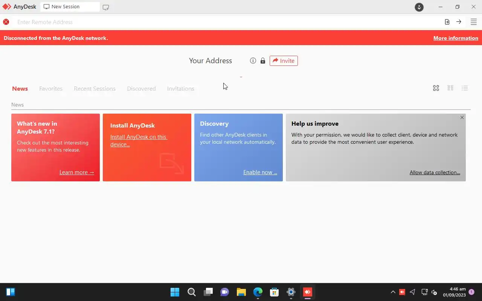Click Install AnyDesk on this device link
Image resolution: width=482 pixels, height=301 pixels.
[x=139, y=141]
